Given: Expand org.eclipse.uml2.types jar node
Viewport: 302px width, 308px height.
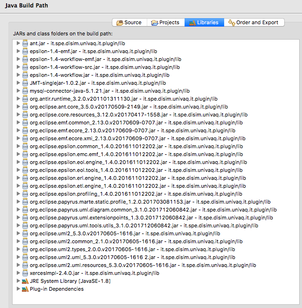Looking at the screenshot, I should [18, 249].
